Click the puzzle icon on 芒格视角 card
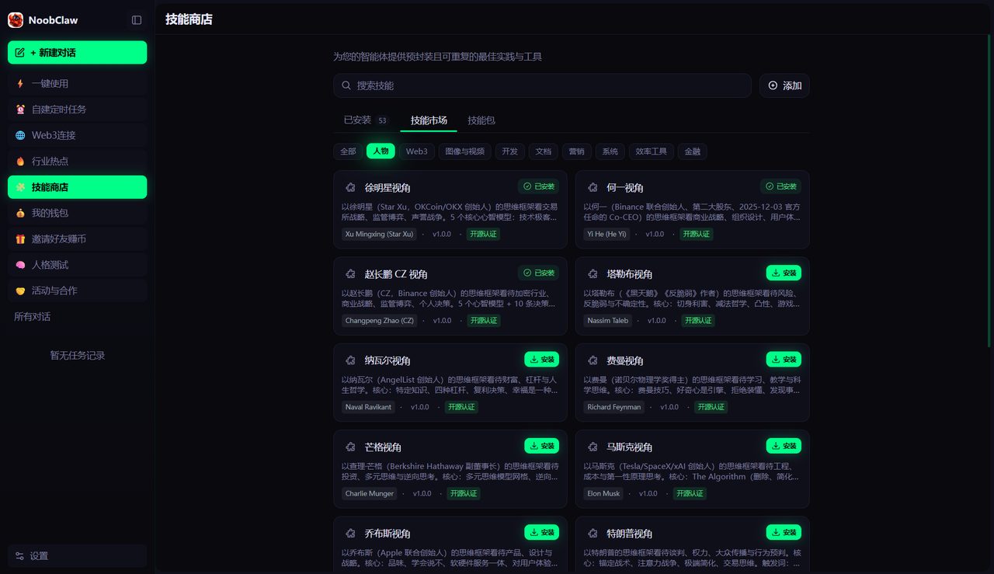 [351, 447]
